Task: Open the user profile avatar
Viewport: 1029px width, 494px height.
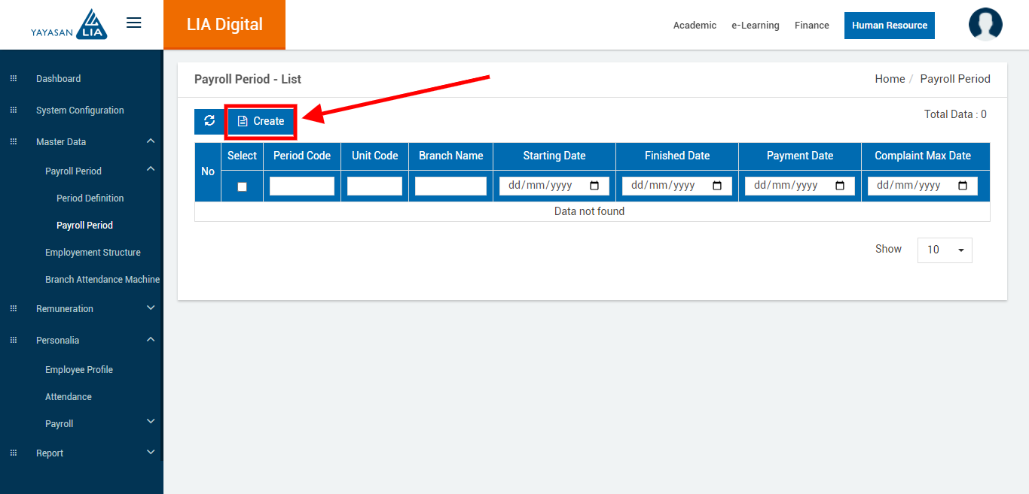Action: (985, 25)
